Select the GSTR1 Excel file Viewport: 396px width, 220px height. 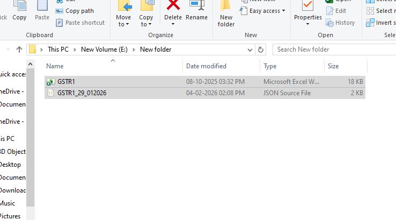click(x=65, y=82)
